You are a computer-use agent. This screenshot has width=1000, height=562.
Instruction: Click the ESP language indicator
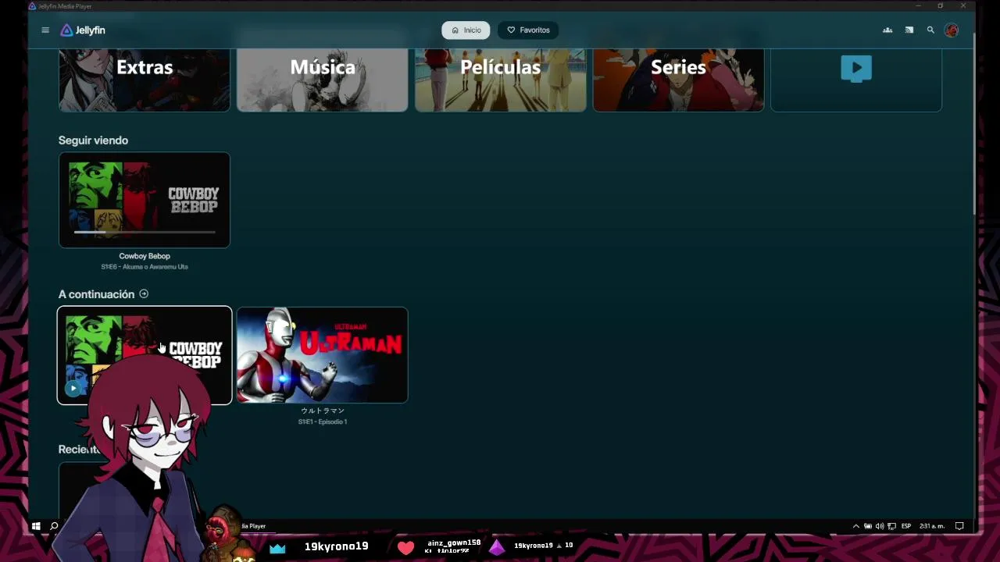(x=906, y=526)
